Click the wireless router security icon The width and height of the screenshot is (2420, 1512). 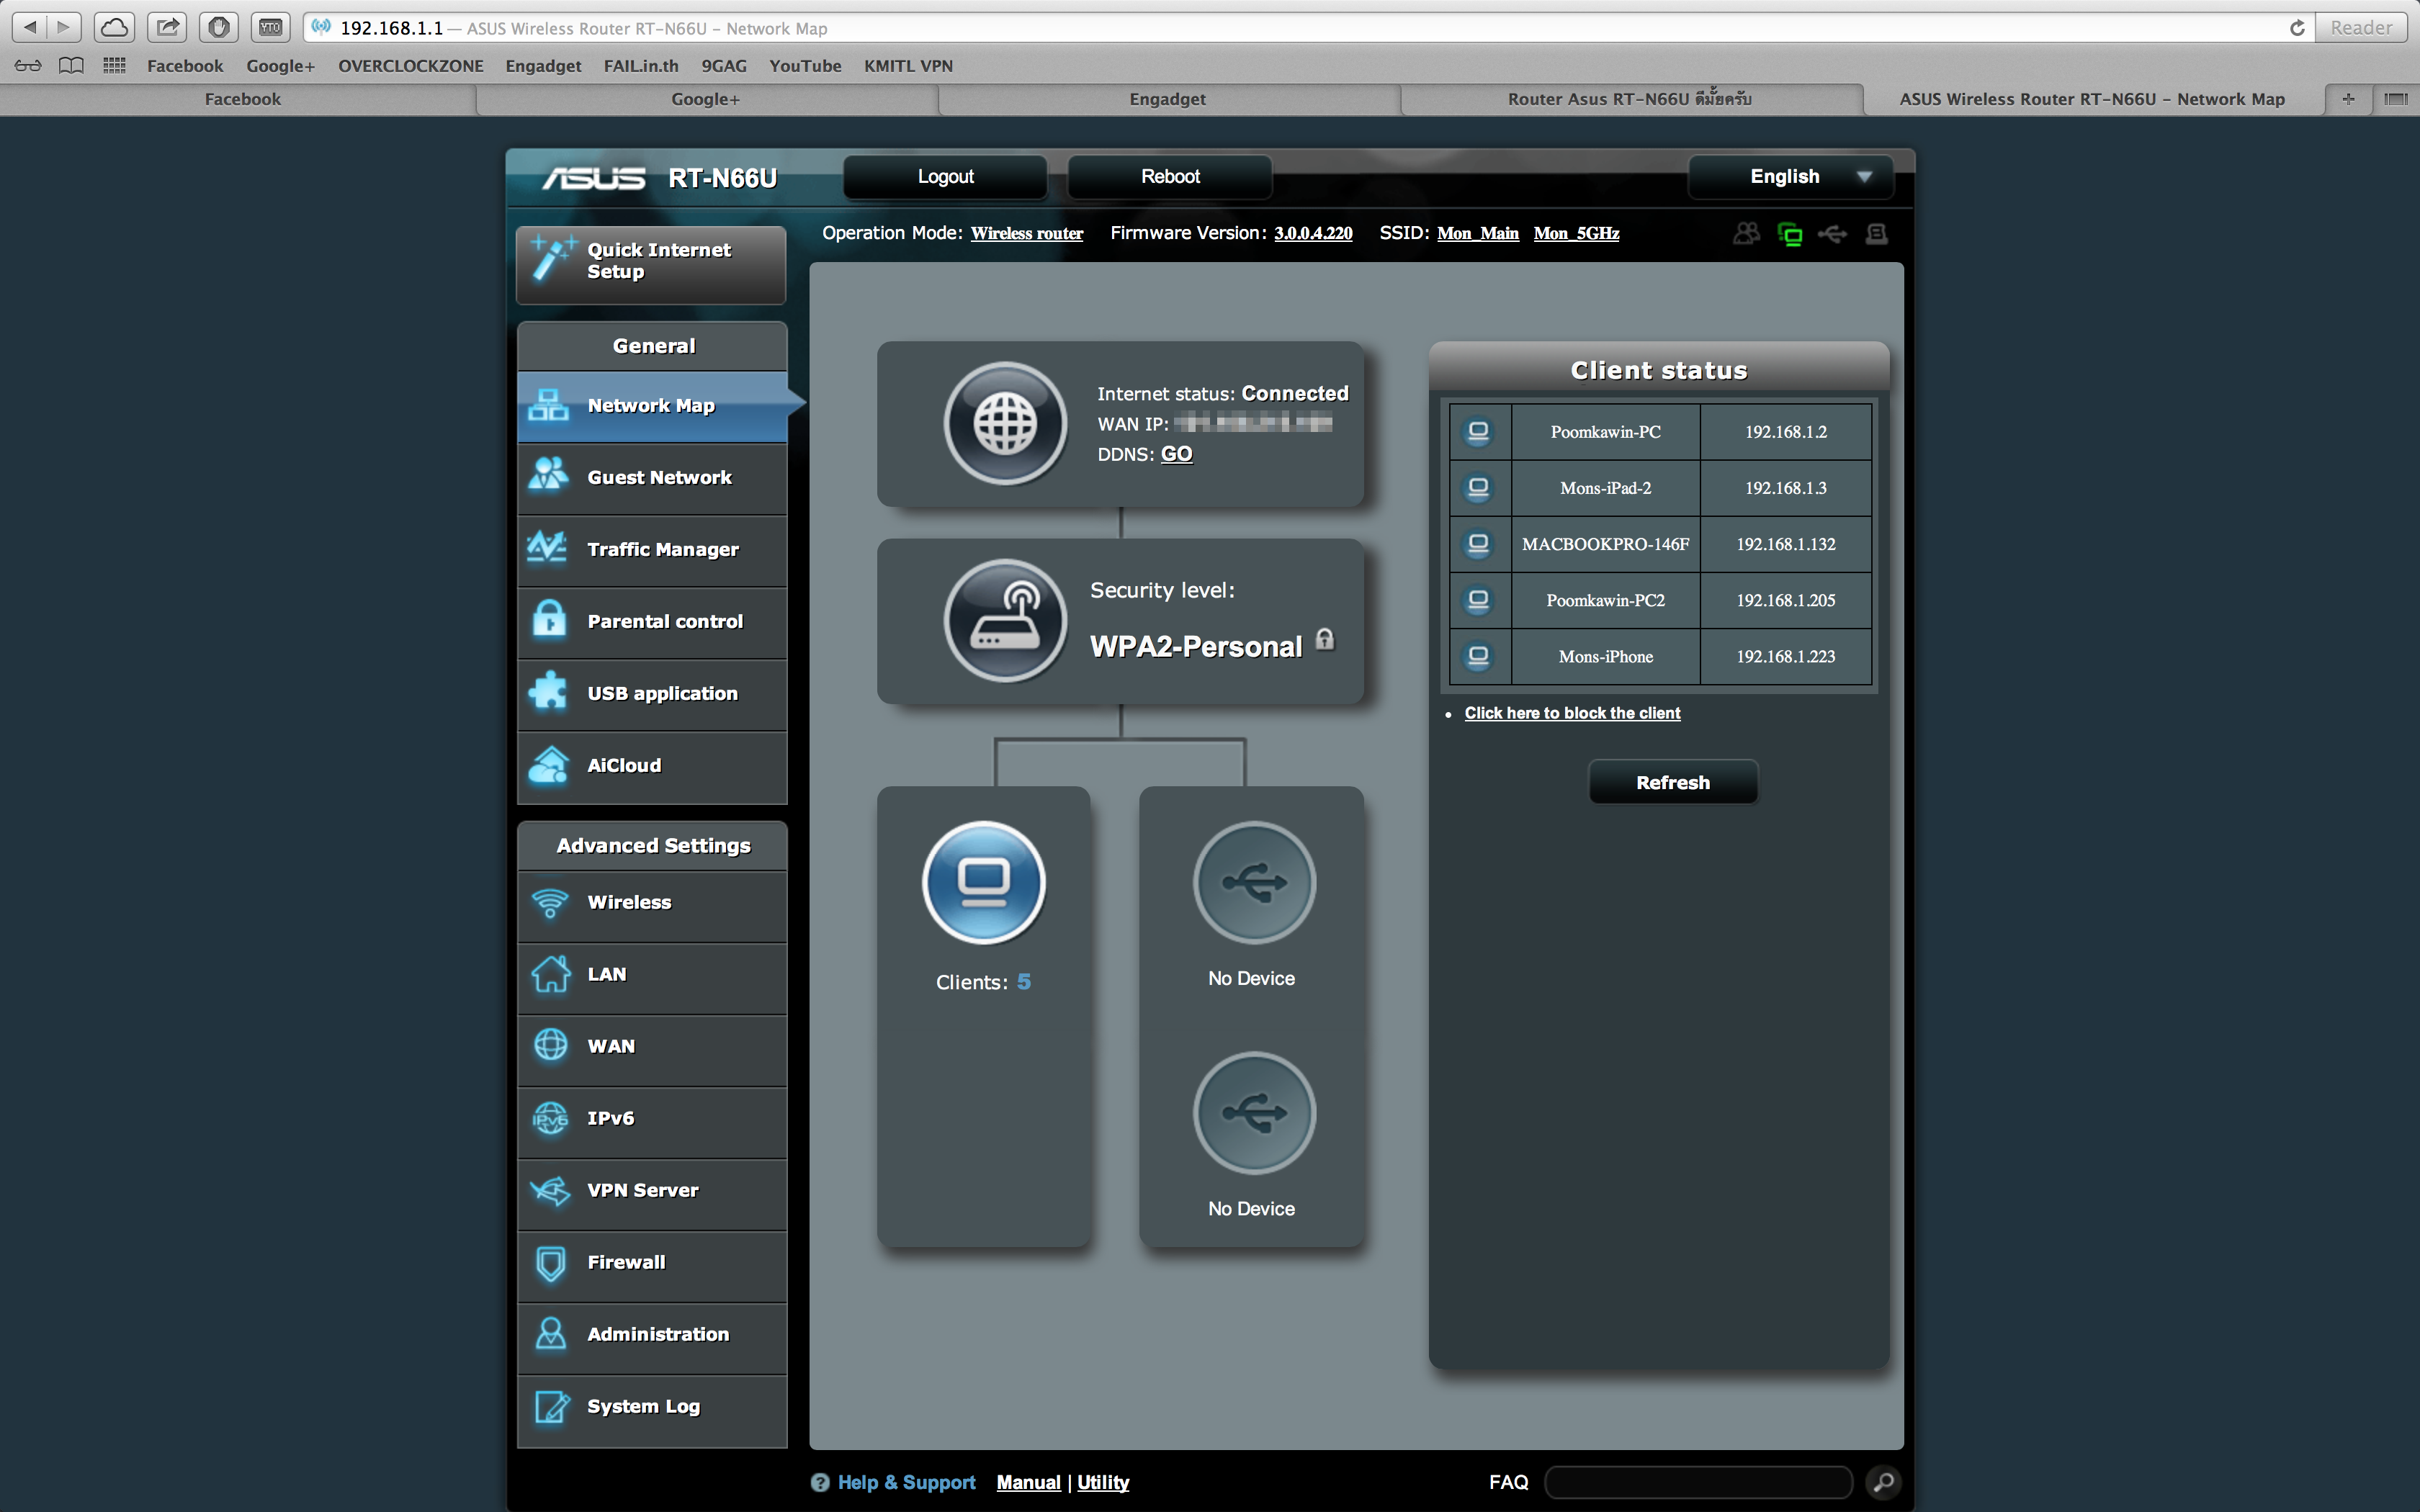[x=1005, y=620]
